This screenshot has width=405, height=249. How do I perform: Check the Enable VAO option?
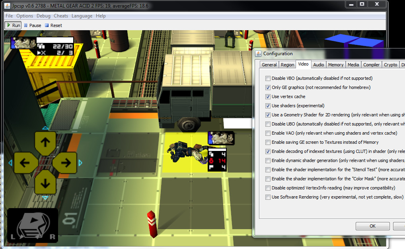(x=268, y=133)
